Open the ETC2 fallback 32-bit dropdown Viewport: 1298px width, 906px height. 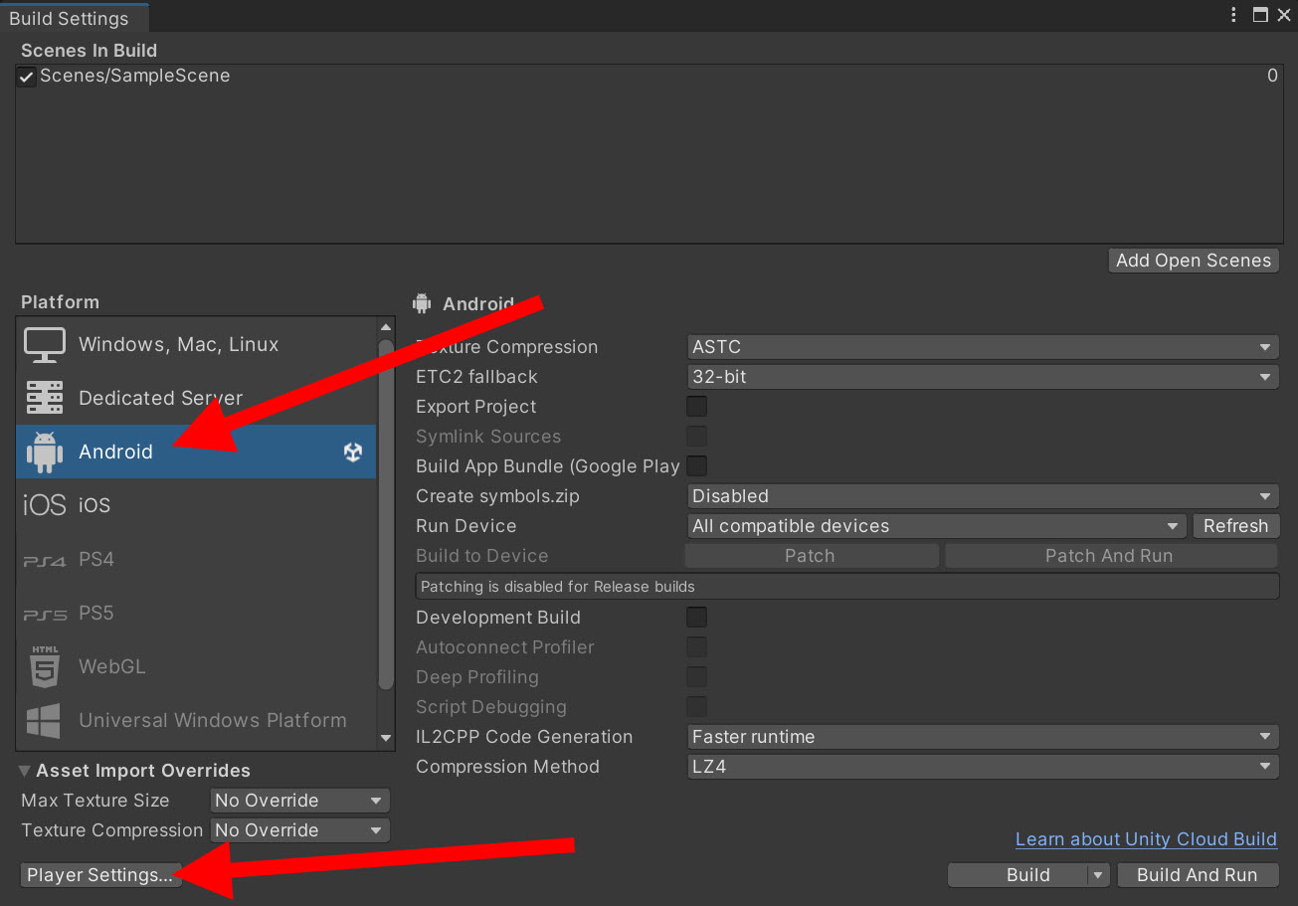point(983,377)
